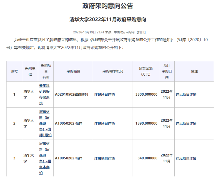Image resolution: width=224 pixels, height=184 pixels.
Task: Open row 3 备注 详见项目详情 link
Action: [x=186, y=158]
